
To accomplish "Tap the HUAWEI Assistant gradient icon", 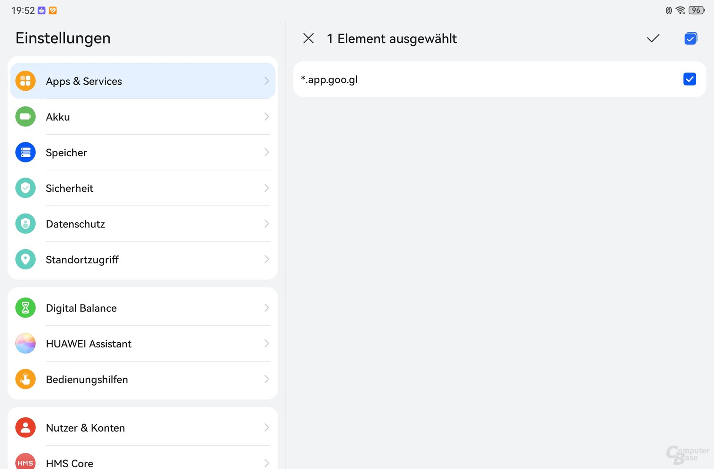I will 26,343.
